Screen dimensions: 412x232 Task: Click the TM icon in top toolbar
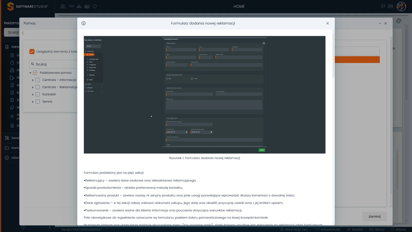tap(71, 6)
